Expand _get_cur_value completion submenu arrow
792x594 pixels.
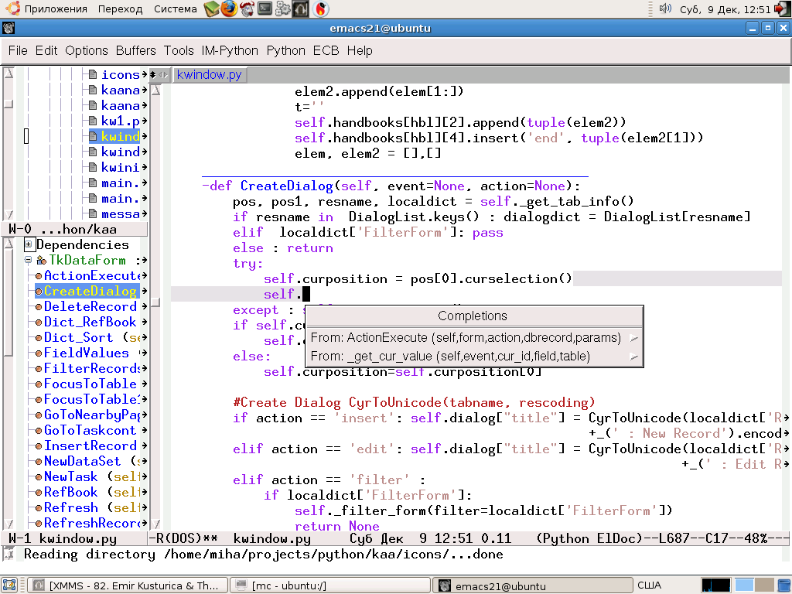click(x=634, y=357)
